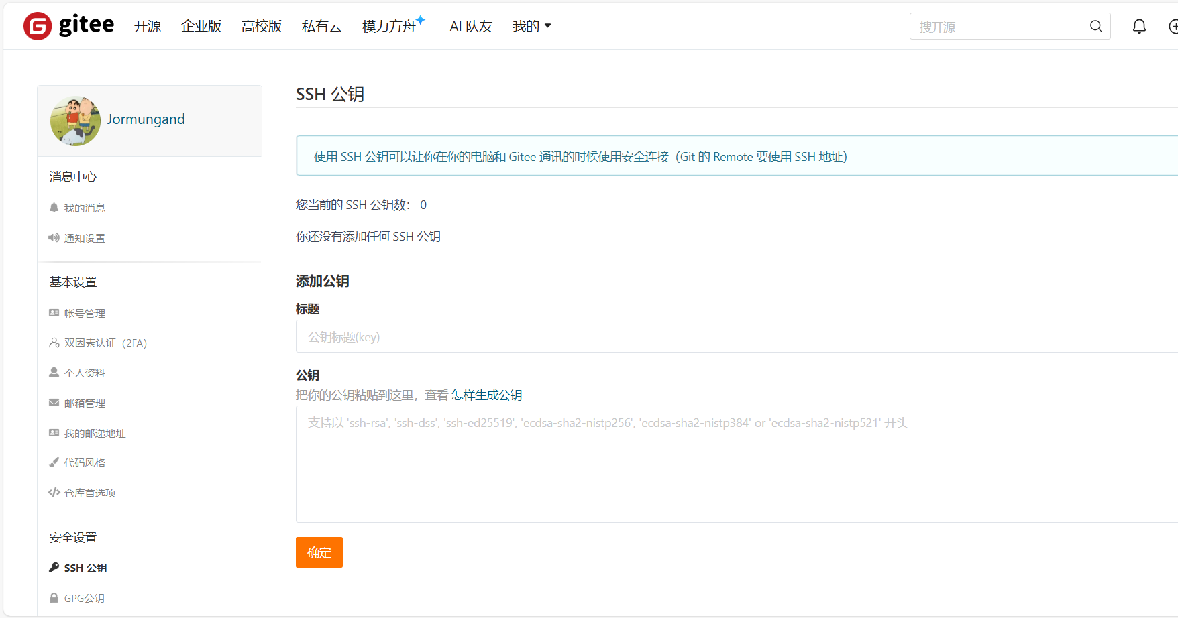Click the 您当前的 SSH 公钥数 text
Screen dimensions: 1178x618
(x=361, y=205)
